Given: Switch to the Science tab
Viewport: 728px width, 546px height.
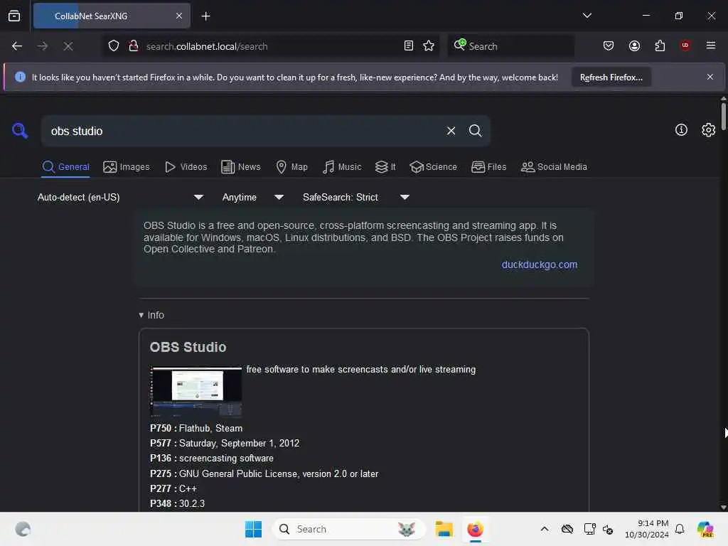Looking at the screenshot, I should pos(433,166).
